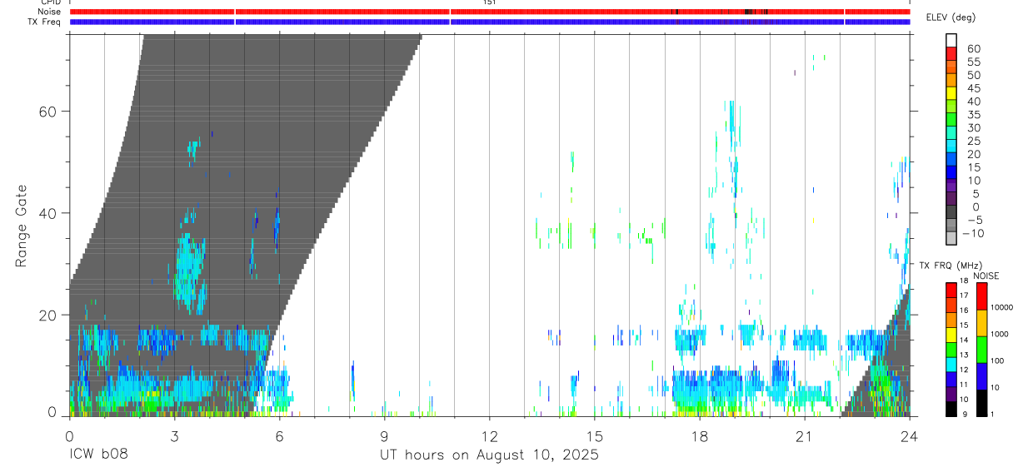This screenshot has height=472, width=1023.
Task: Pick the yellow swatch in TX FRQ colorbar
Action: point(951,335)
